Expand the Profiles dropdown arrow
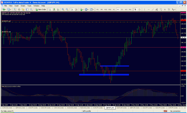This screenshot has width=187, height=113. (11, 10)
